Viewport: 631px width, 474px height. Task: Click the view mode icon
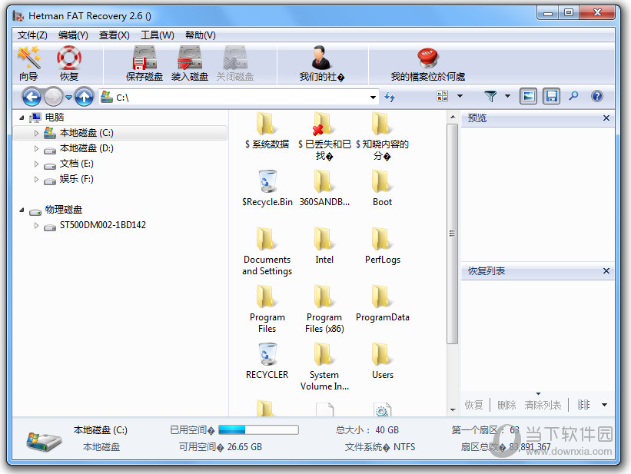[442, 96]
